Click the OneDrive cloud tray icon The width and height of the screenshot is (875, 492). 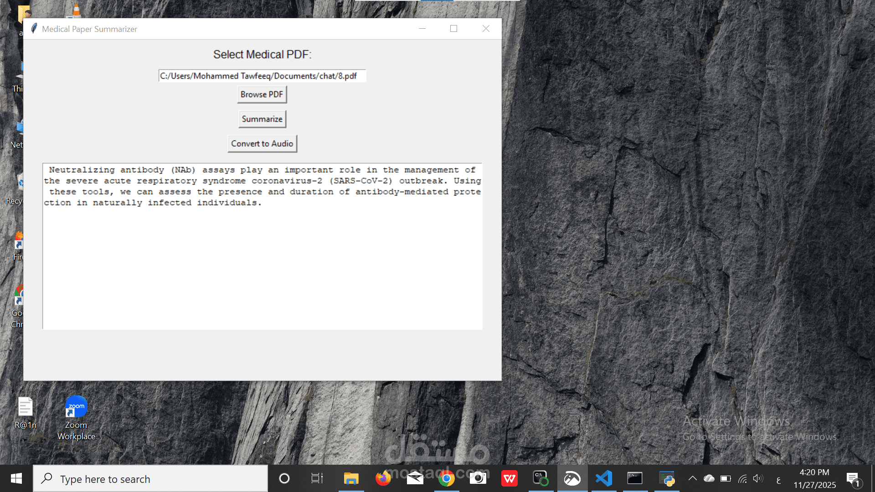[x=709, y=478]
